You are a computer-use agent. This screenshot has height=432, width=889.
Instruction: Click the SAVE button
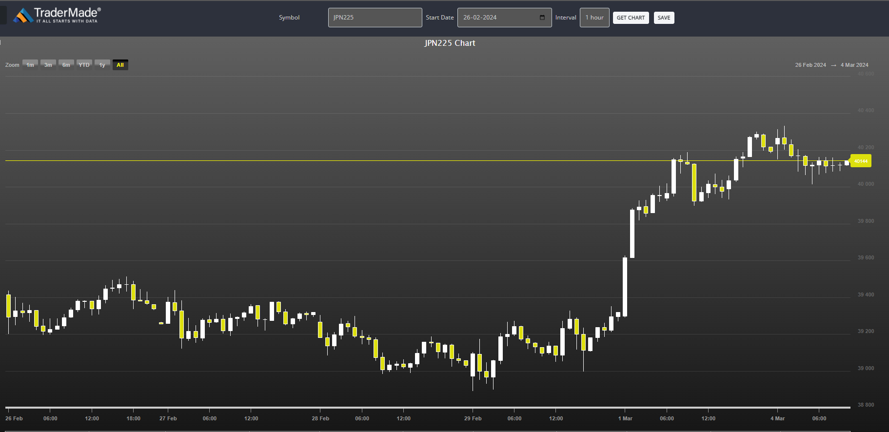pyautogui.click(x=664, y=18)
